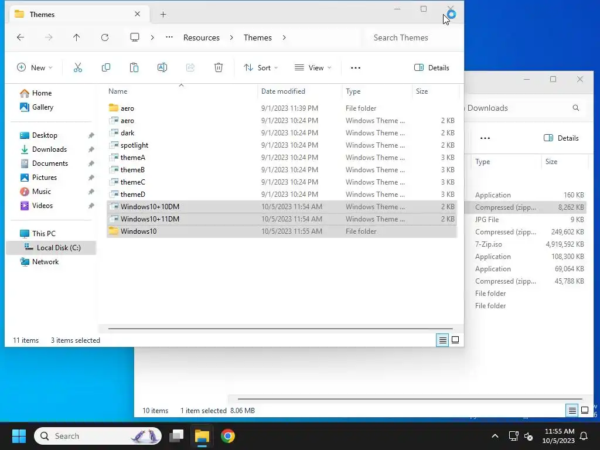Delete selected items with trash icon
This screenshot has width=600, height=450.
coord(219,68)
